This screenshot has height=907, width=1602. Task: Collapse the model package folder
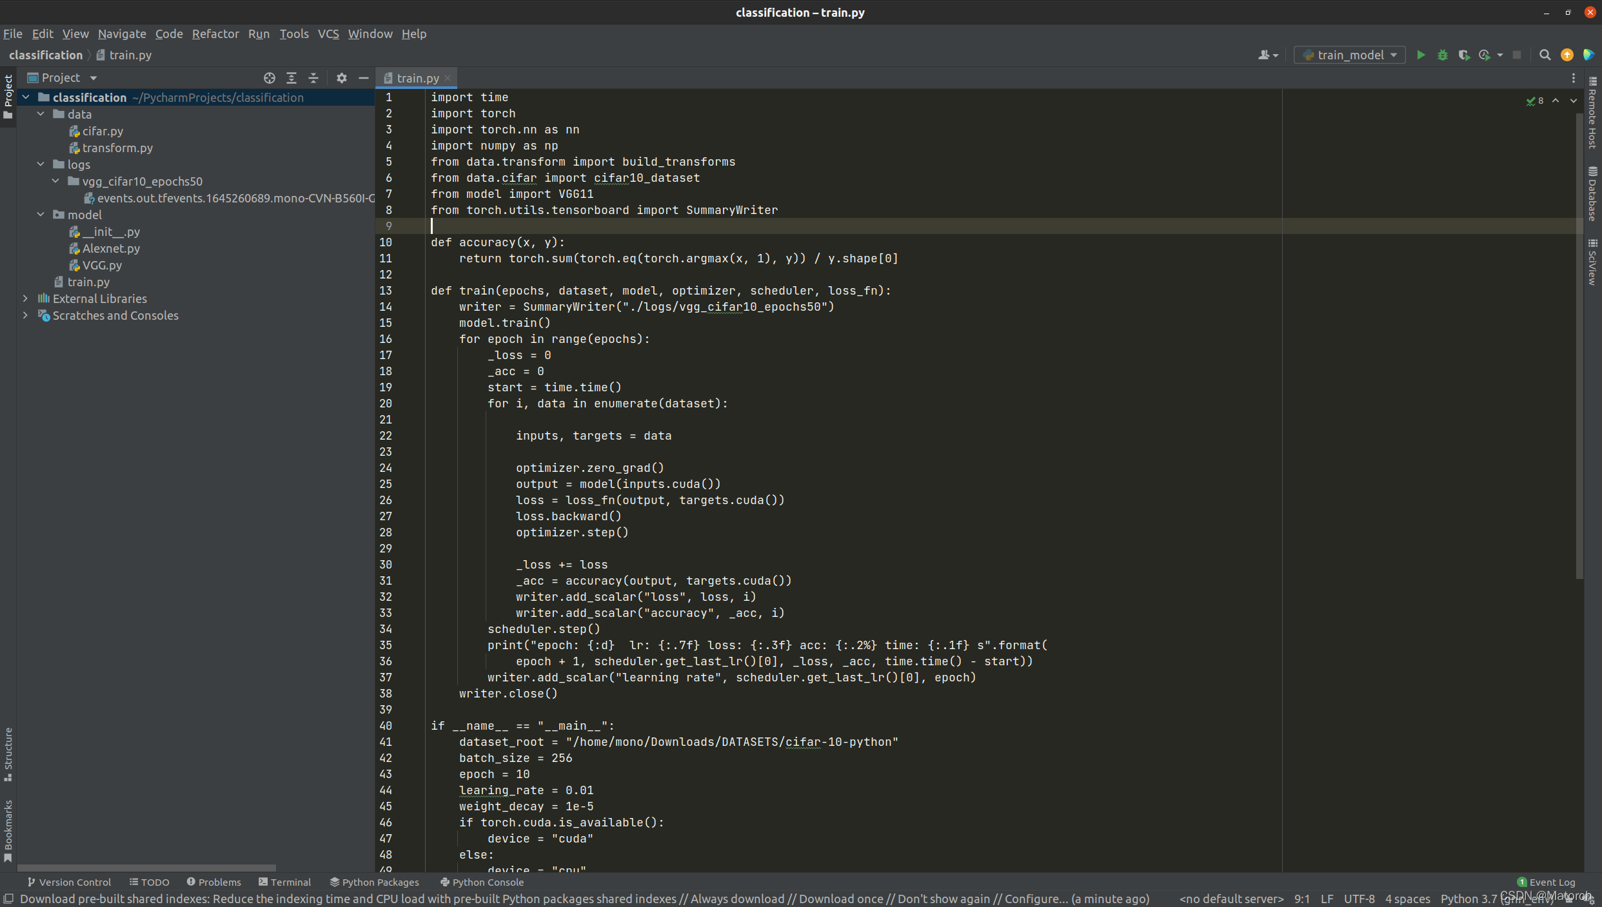[41, 215]
